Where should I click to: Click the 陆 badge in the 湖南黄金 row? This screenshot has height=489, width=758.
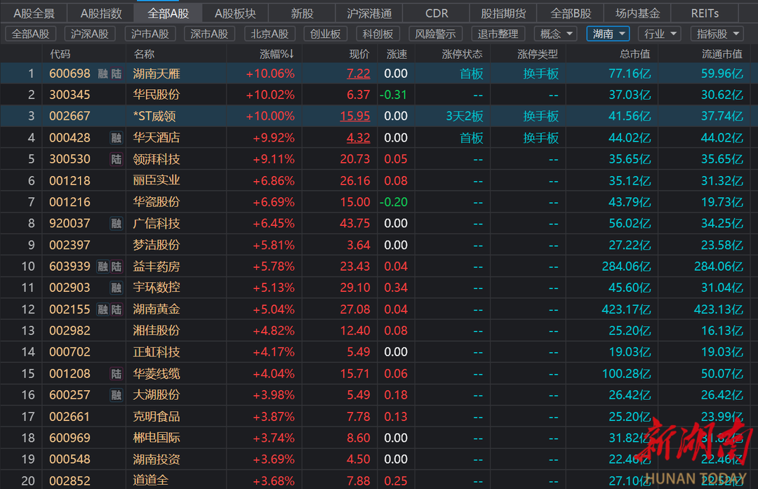[x=117, y=309]
